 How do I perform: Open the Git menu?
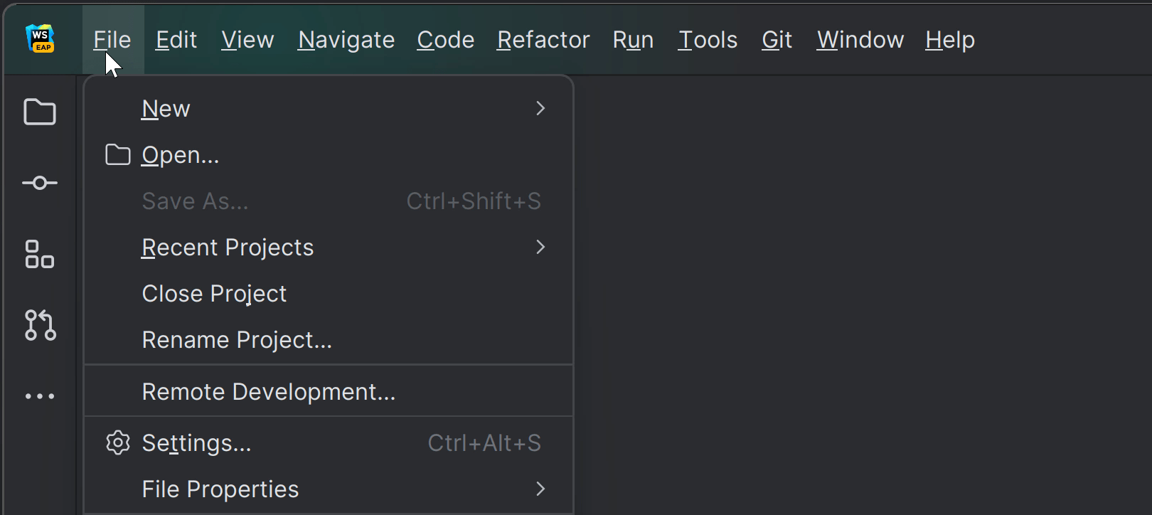[x=777, y=40]
